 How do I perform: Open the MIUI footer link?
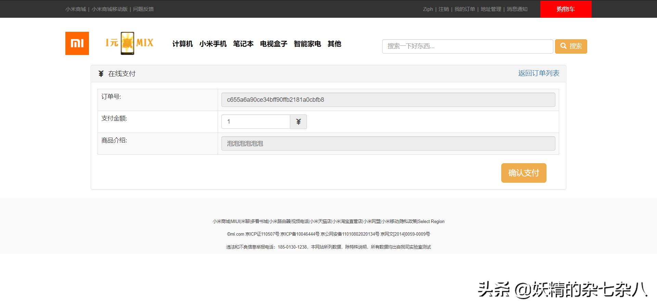[x=235, y=222]
